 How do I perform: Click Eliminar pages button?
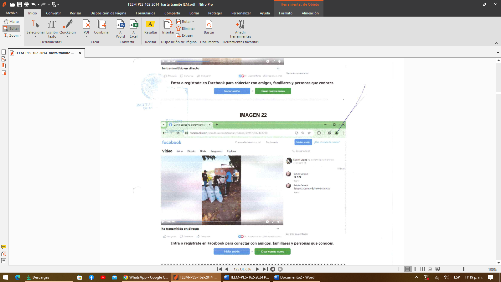[185, 29]
